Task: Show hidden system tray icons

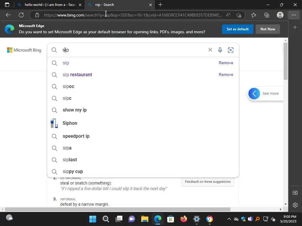Action: coord(229,219)
